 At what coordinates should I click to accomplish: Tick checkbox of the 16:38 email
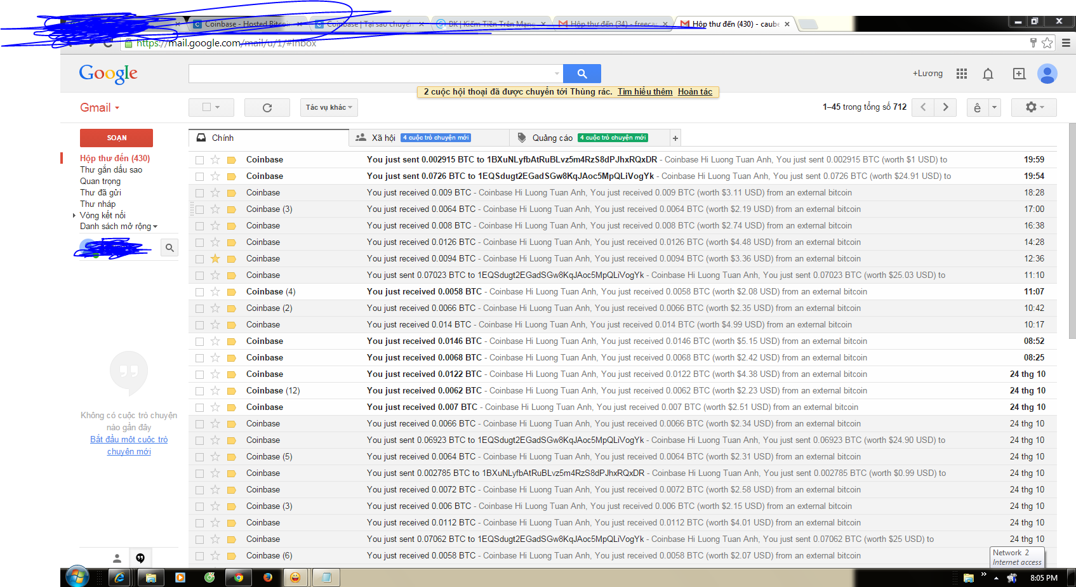(x=200, y=226)
